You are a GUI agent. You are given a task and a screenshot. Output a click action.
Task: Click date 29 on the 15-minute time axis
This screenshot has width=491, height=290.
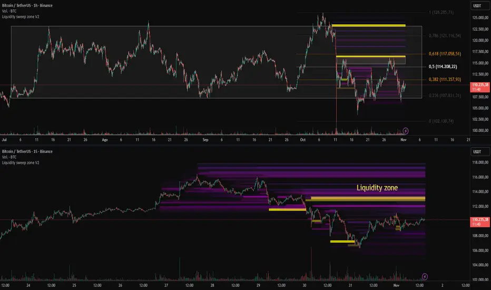click(x=258, y=285)
